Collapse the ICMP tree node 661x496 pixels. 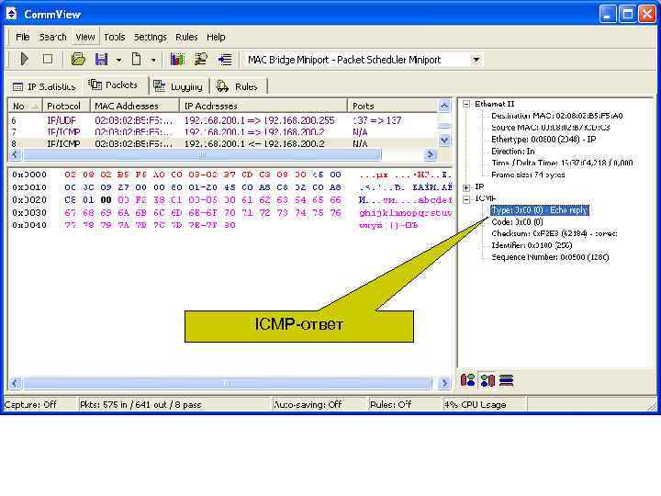pos(466,199)
